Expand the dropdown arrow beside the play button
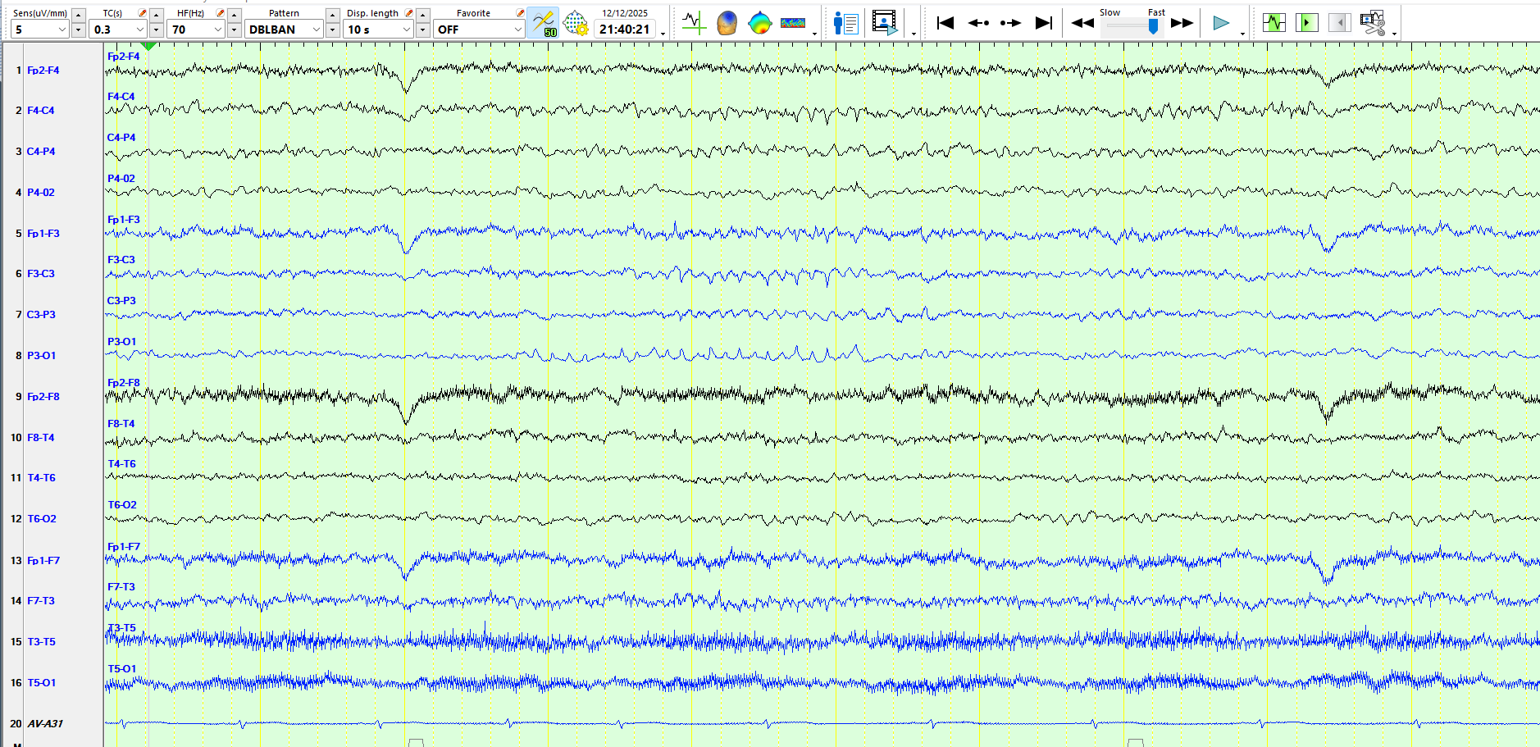Screen dimensions: 1540x747 tap(1242, 34)
